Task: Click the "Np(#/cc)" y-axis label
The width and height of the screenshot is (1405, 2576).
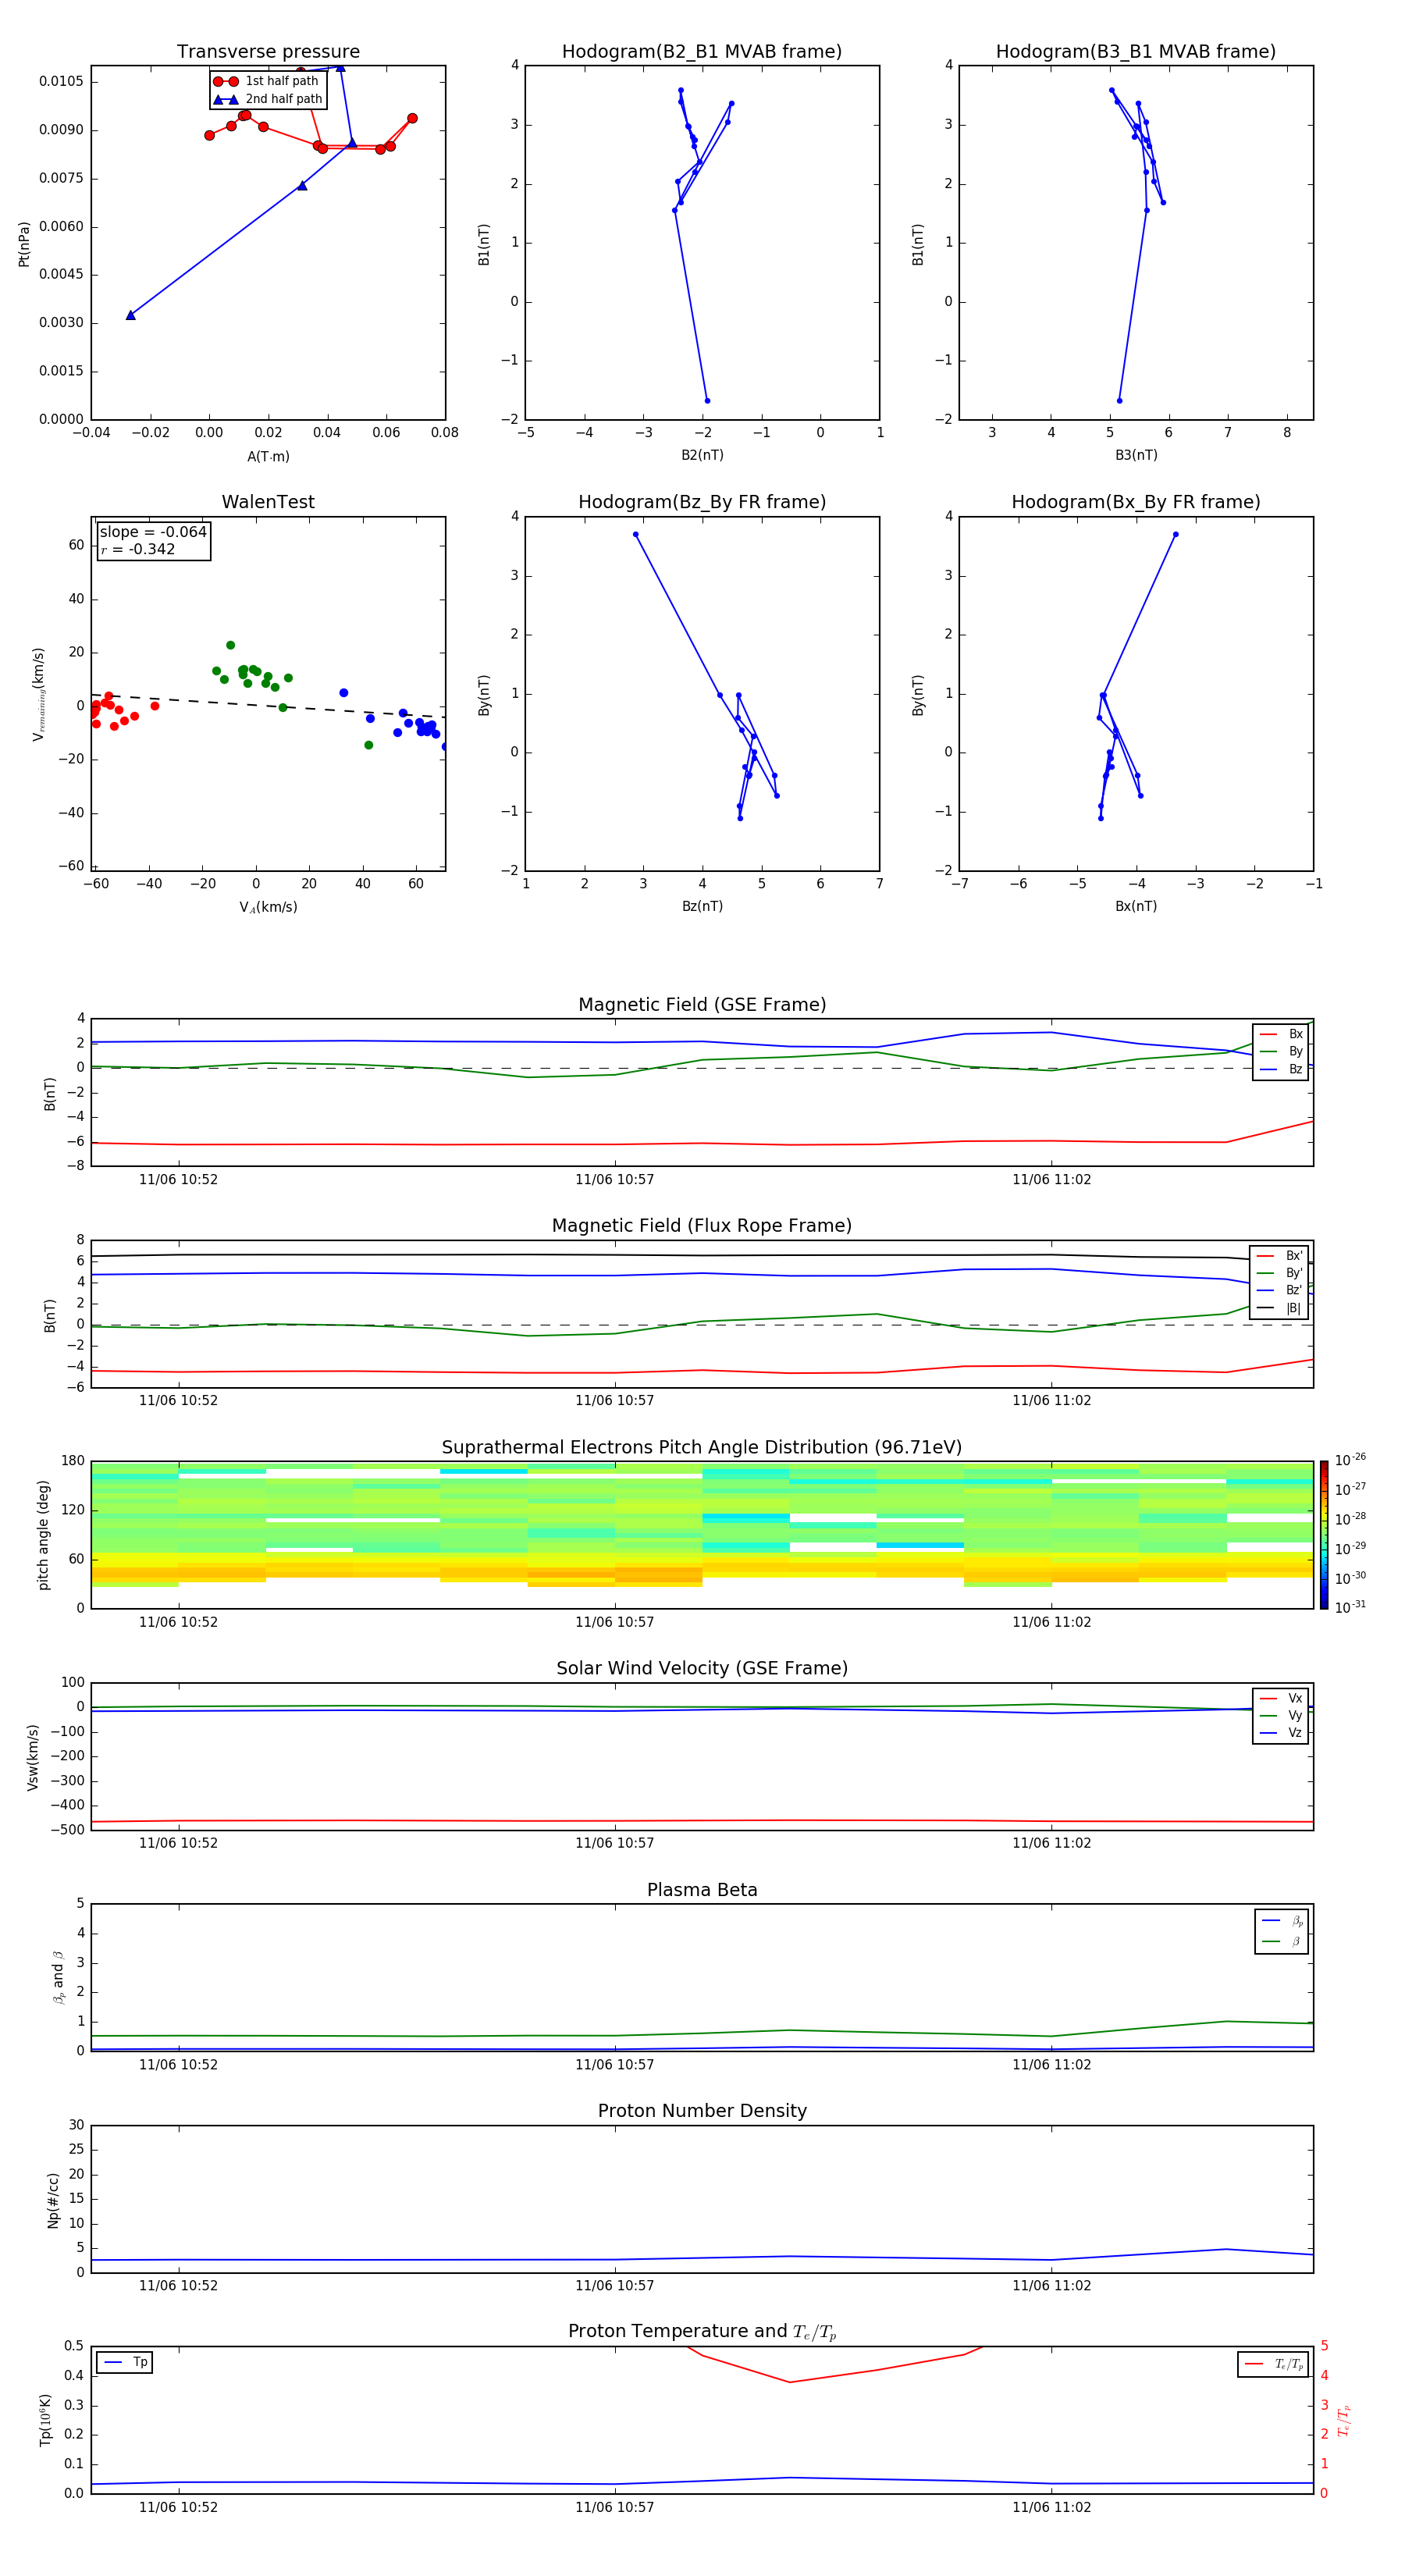Action: coord(53,2200)
